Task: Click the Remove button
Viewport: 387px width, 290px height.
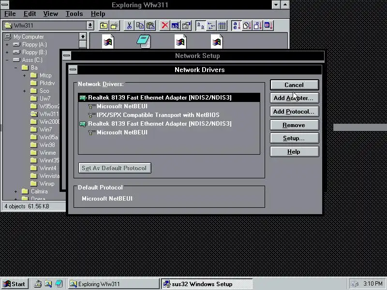Action: point(294,125)
